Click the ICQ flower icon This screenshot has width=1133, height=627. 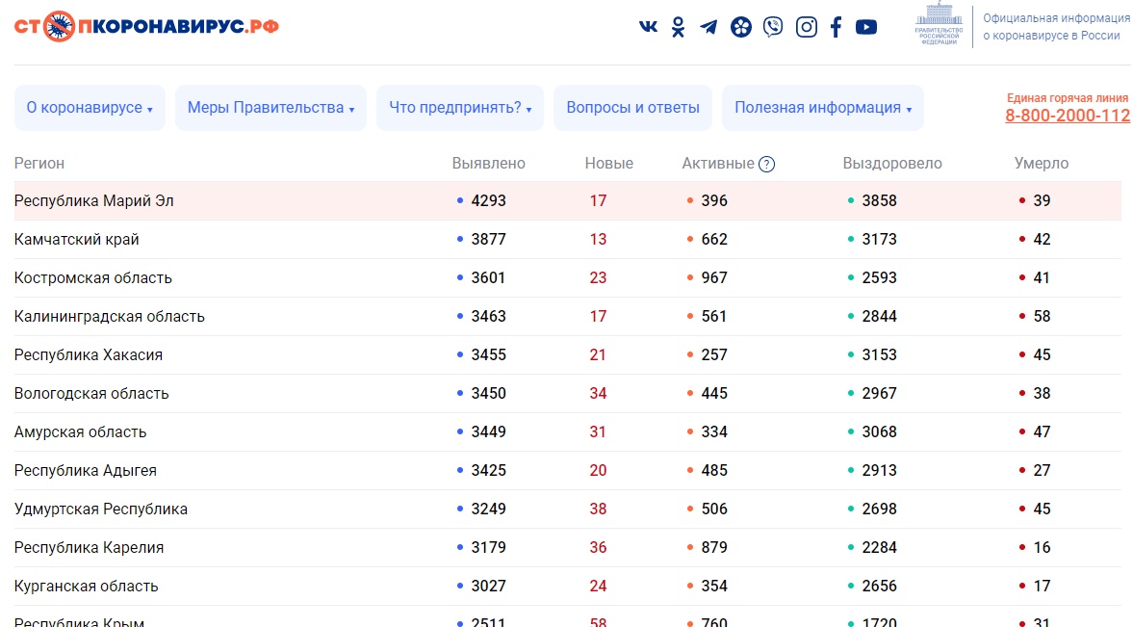click(x=740, y=27)
